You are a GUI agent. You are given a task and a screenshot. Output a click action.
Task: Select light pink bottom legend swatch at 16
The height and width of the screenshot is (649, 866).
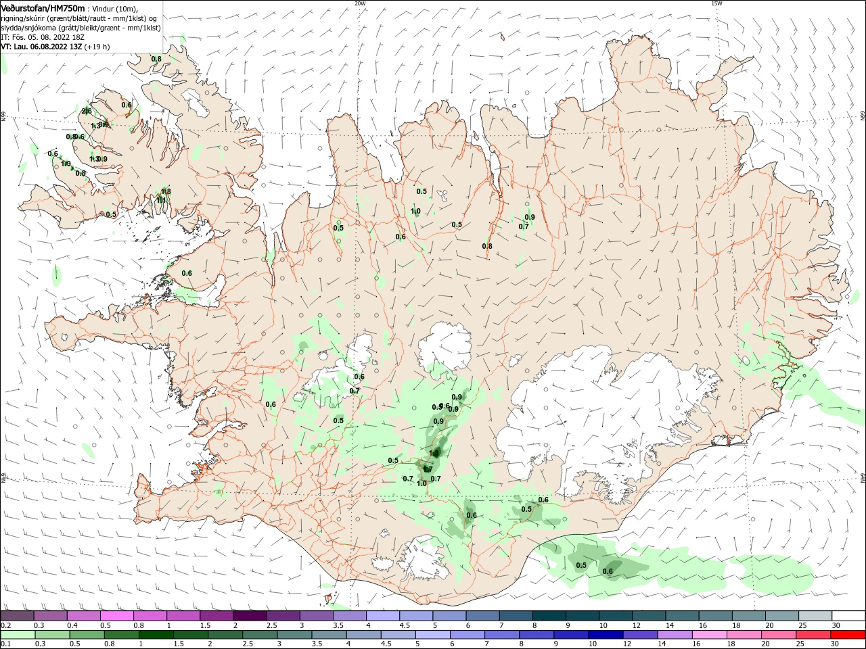click(708, 635)
